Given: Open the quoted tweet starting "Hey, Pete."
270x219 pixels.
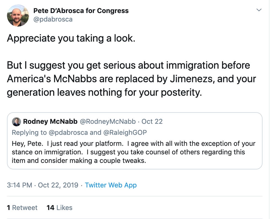Looking at the screenshot, I should pyautogui.click(x=133, y=152).
